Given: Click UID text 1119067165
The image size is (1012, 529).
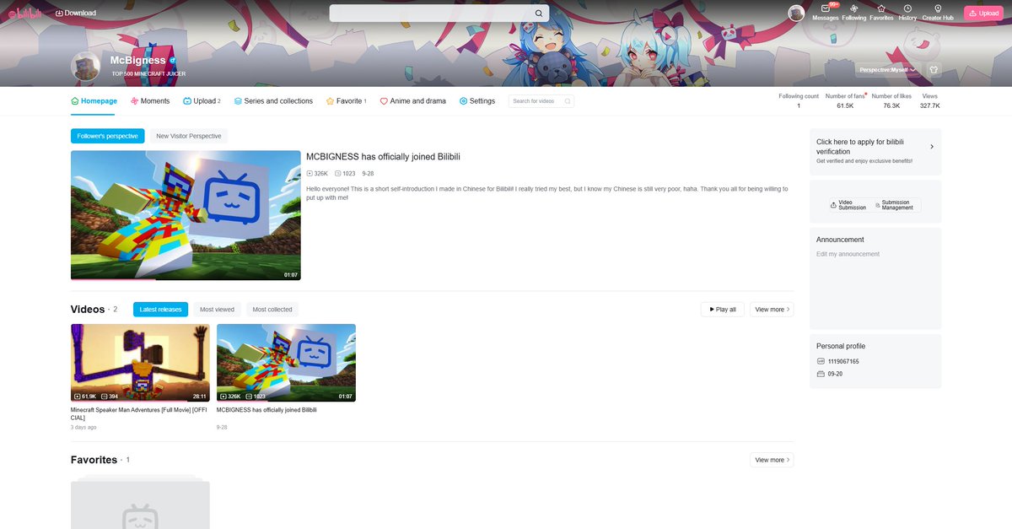Looking at the screenshot, I should pyautogui.click(x=843, y=361).
